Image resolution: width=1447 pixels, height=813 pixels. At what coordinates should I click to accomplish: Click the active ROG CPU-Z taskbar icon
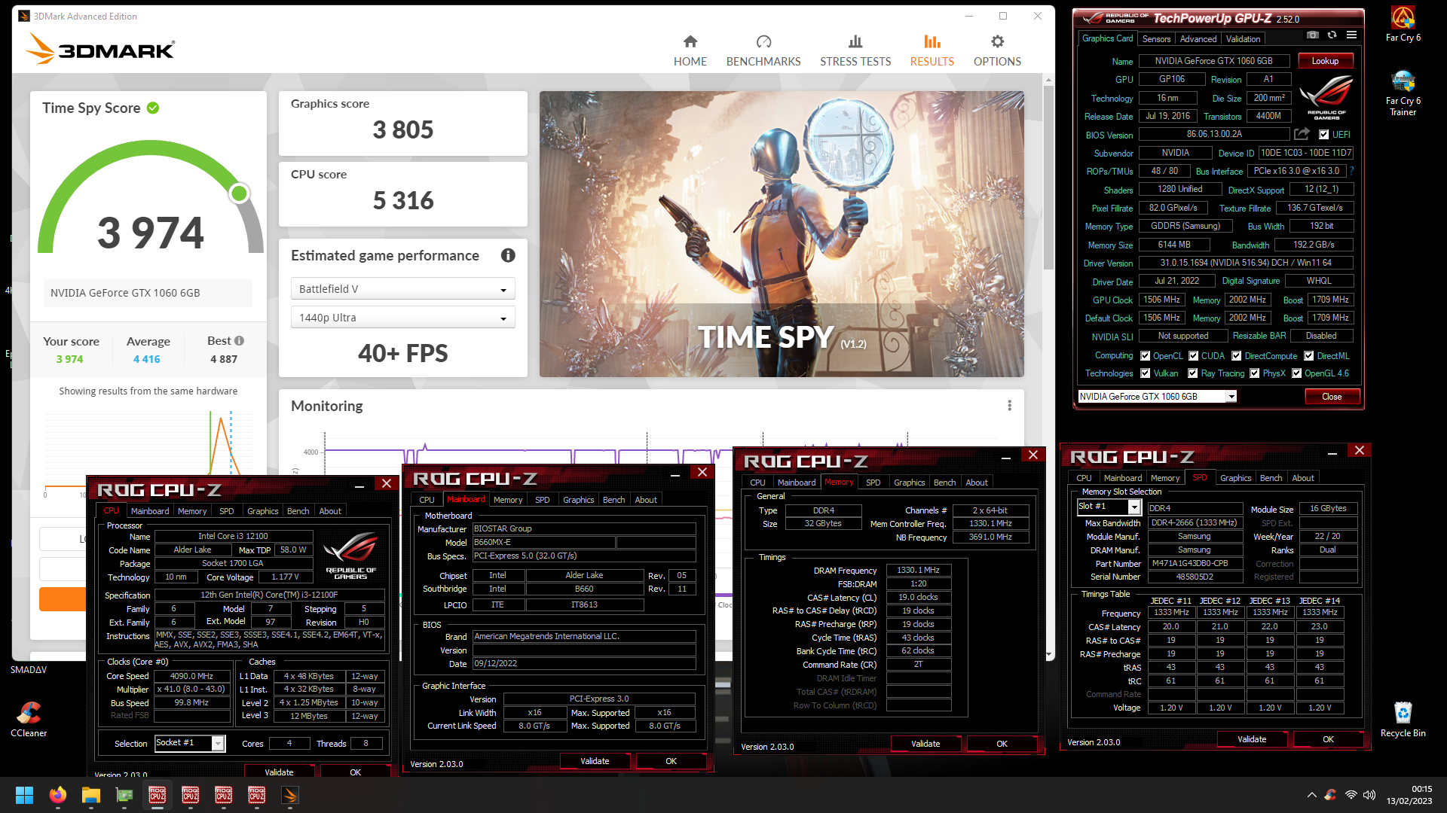(158, 795)
